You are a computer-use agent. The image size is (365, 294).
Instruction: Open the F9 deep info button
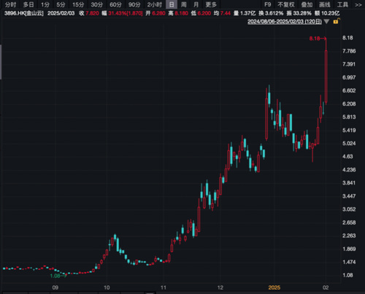(268, 4)
